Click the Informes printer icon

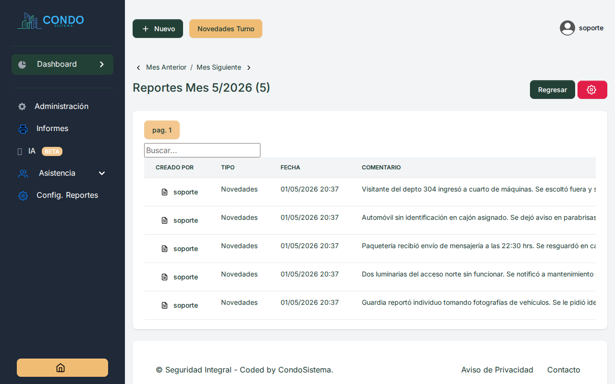point(23,129)
